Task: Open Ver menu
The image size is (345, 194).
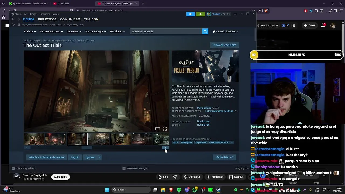Action: pyautogui.click(x=26, y=14)
